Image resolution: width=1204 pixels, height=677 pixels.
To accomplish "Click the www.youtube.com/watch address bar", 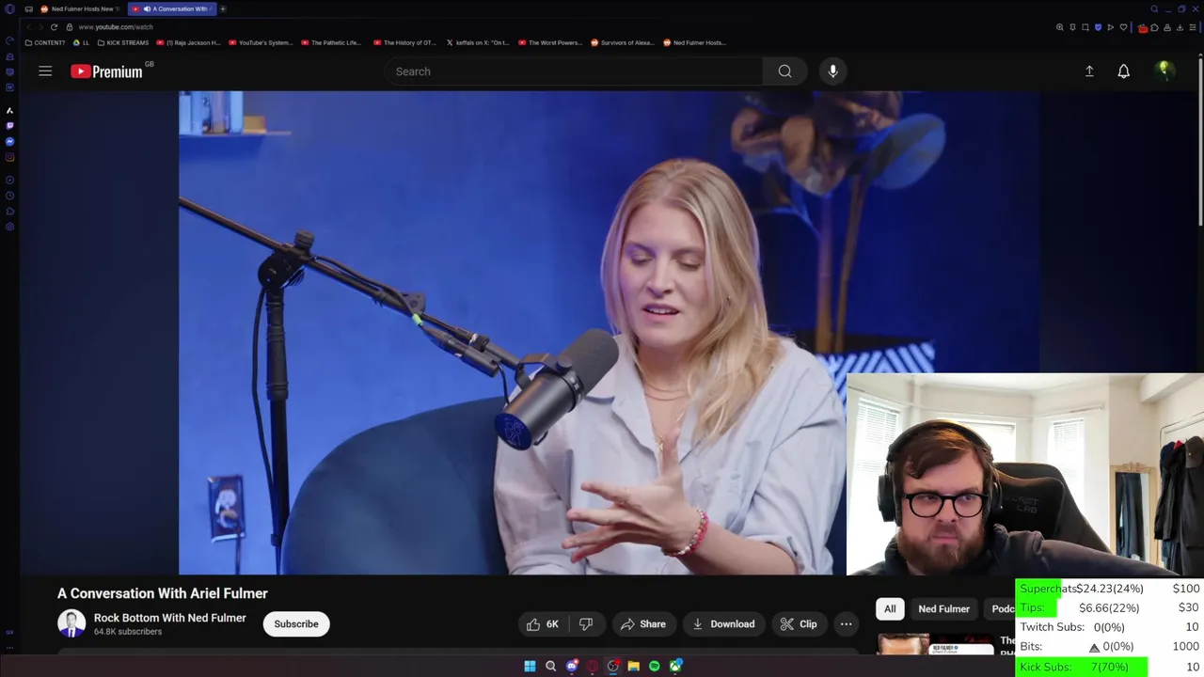I will click(x=116, y=27).
